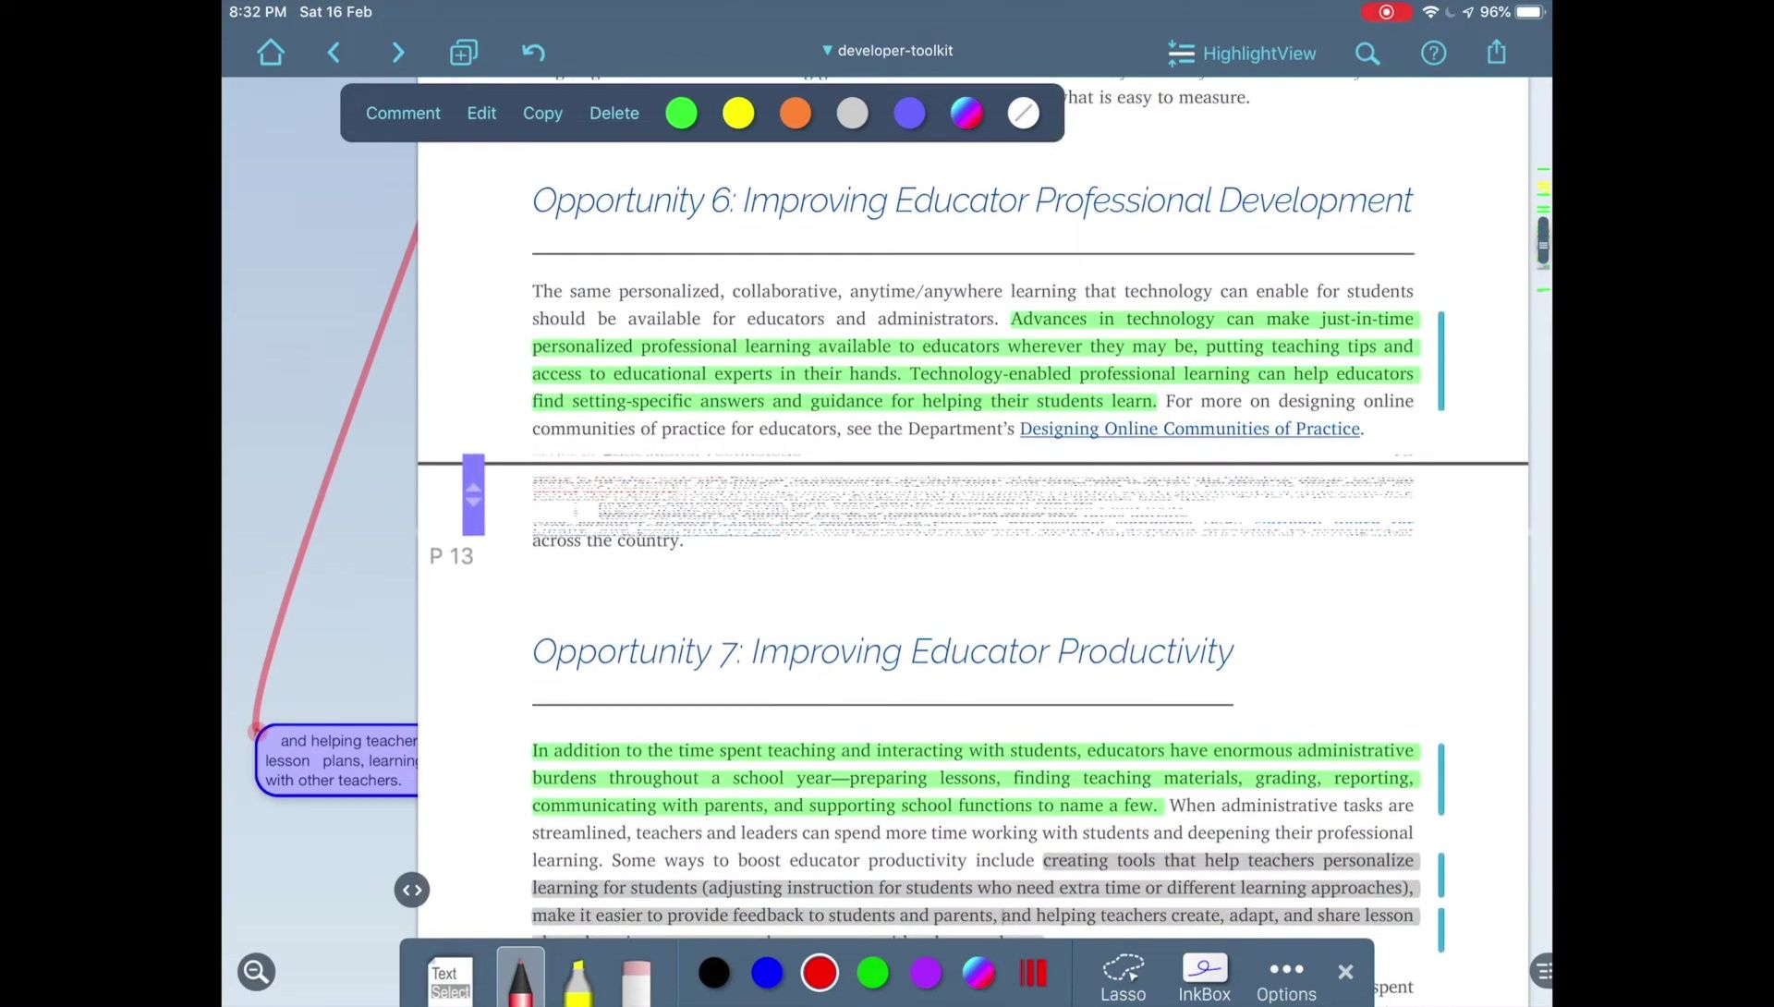Screen dimensions: 1774x1007
Task: Choose Comment in the highlight popup
Action: pos(403,113)
